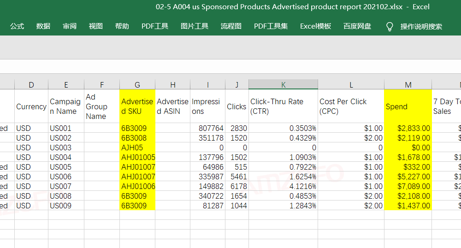Switch to the 审阅 tab
The image size is (461, 248).
coord(70,26)
